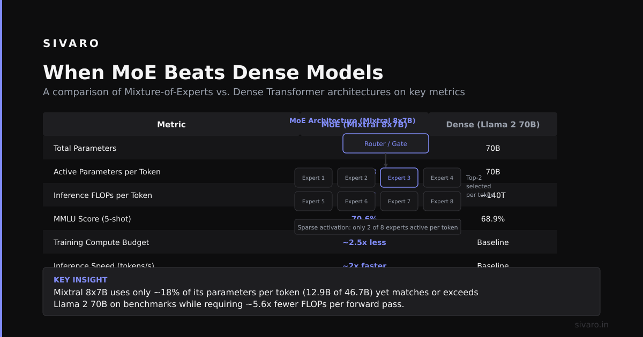Choose the Expert 2 box

356,178
